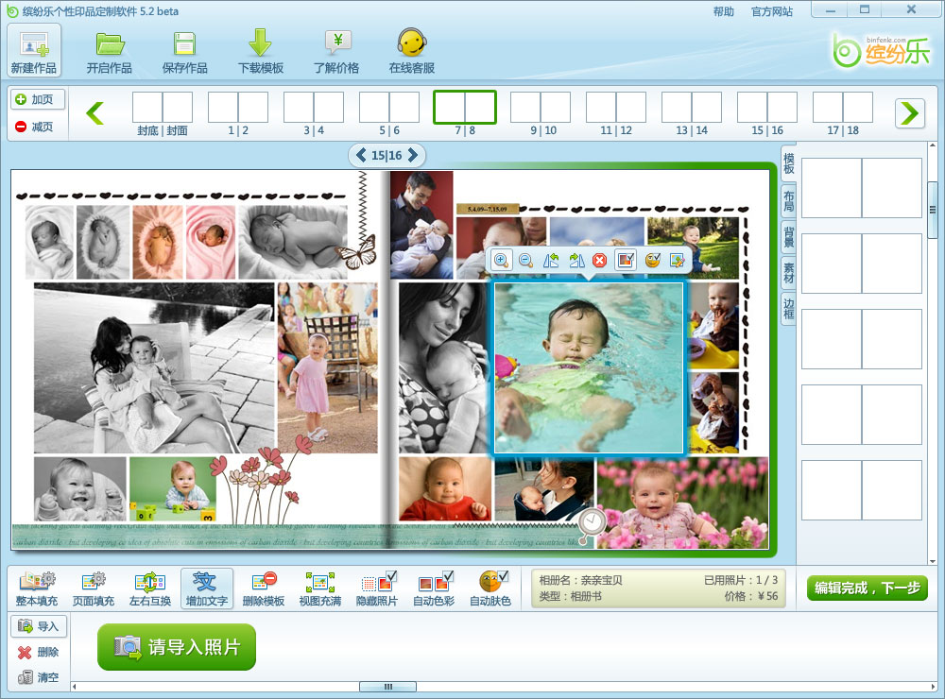Viewport: 945px width, 699px height.
Task: Switch to the 背景 background tab
Action: pyautogui.click(x=788, y=236)
